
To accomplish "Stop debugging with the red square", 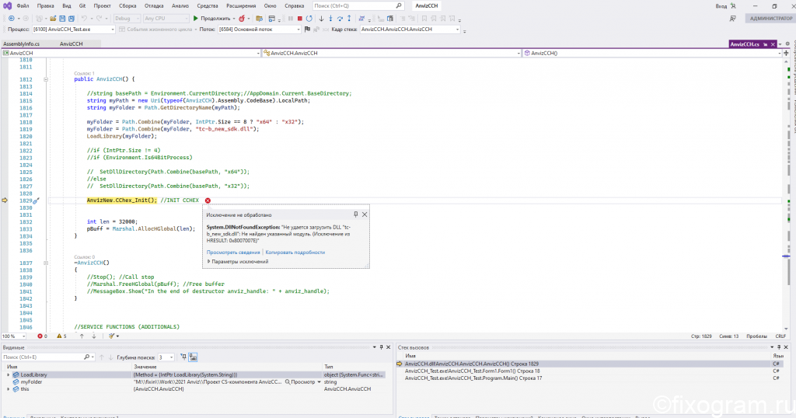I will (x=299, y=19).
